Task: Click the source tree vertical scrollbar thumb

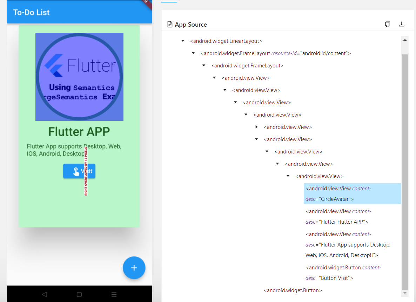Action: (405, 172)
